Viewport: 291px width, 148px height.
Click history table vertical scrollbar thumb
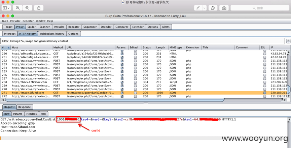point(289,90)
